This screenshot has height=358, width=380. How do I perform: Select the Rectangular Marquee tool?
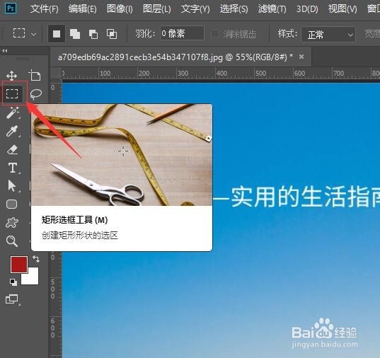pyautogui.click(x=12, y=93)
